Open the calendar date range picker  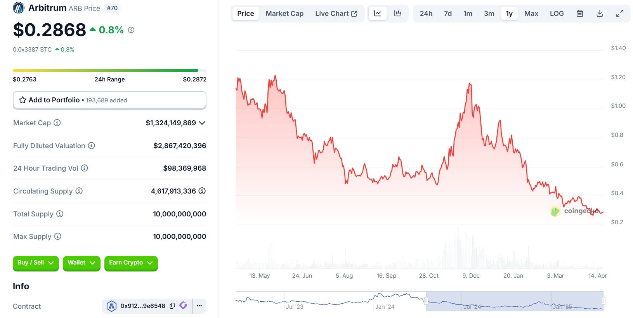[579, 14]
